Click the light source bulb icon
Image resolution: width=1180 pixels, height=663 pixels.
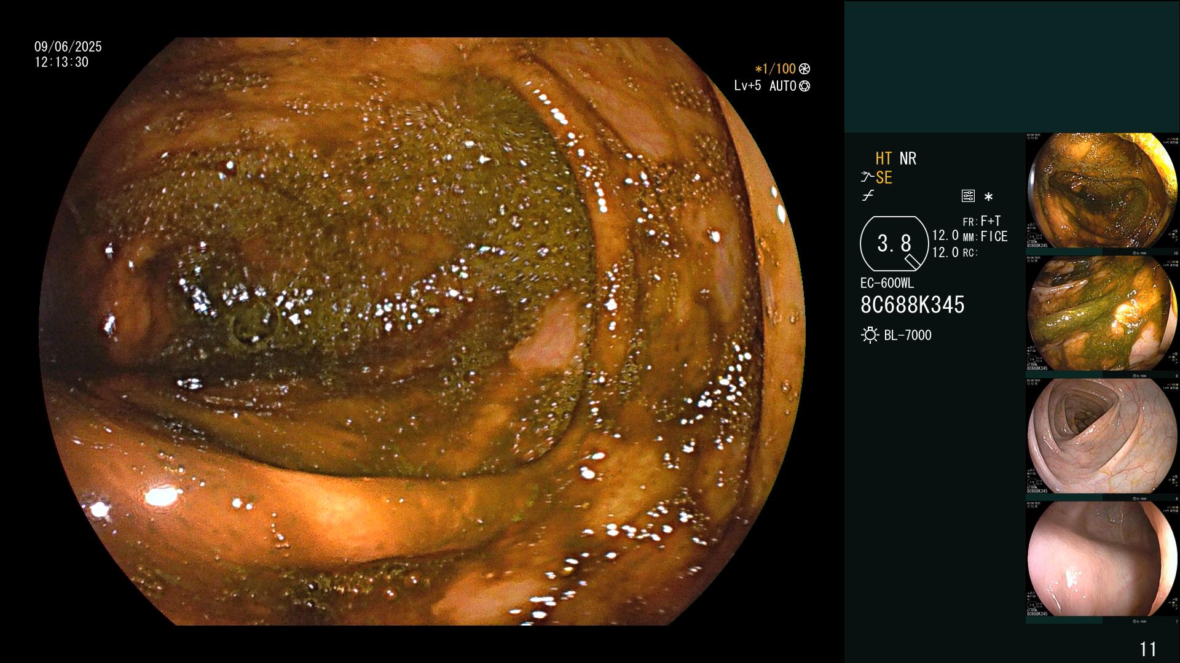pos(870,335)
